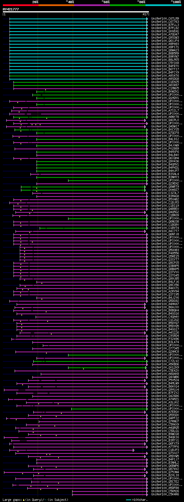Select the UniRef100_P50524 label
This screenshot has width=184, height=502.
coord(165,380)
